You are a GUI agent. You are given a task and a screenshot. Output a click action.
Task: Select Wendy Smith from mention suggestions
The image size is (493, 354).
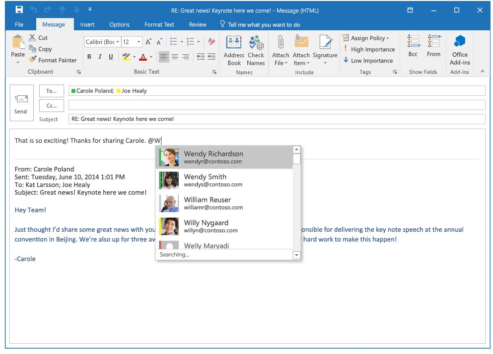click(x=224, y=180)
